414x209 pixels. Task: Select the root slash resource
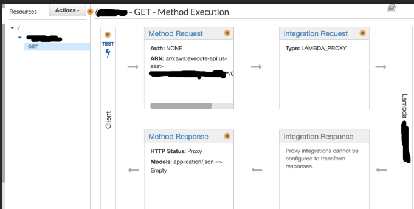click(x=19, y=28)
